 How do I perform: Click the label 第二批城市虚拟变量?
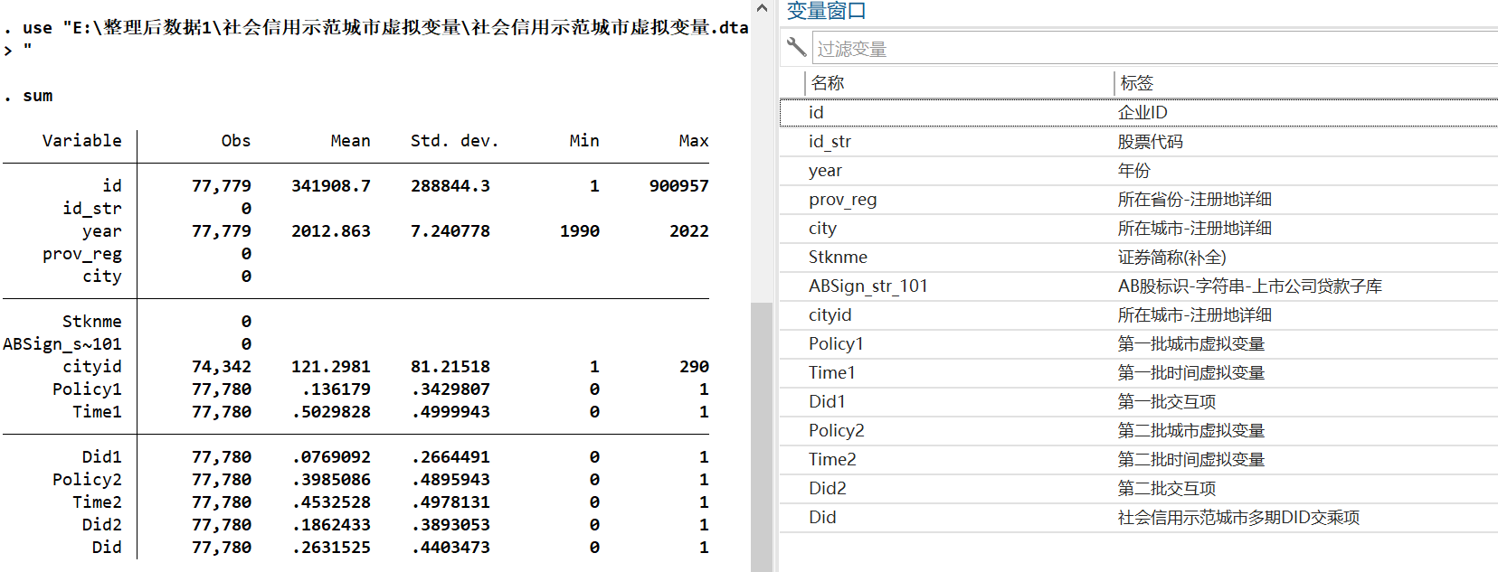tap(1190, 430)
